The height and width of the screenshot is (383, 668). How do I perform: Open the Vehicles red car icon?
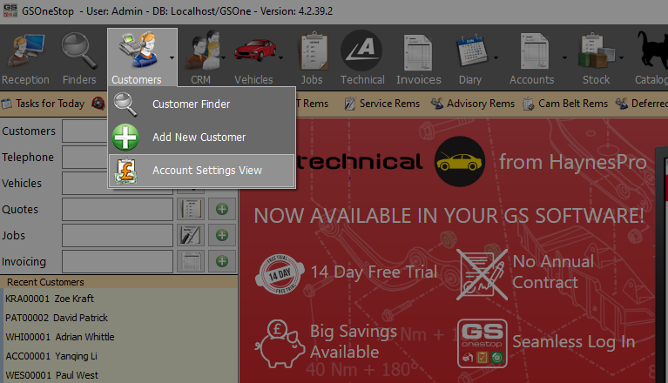255,57
